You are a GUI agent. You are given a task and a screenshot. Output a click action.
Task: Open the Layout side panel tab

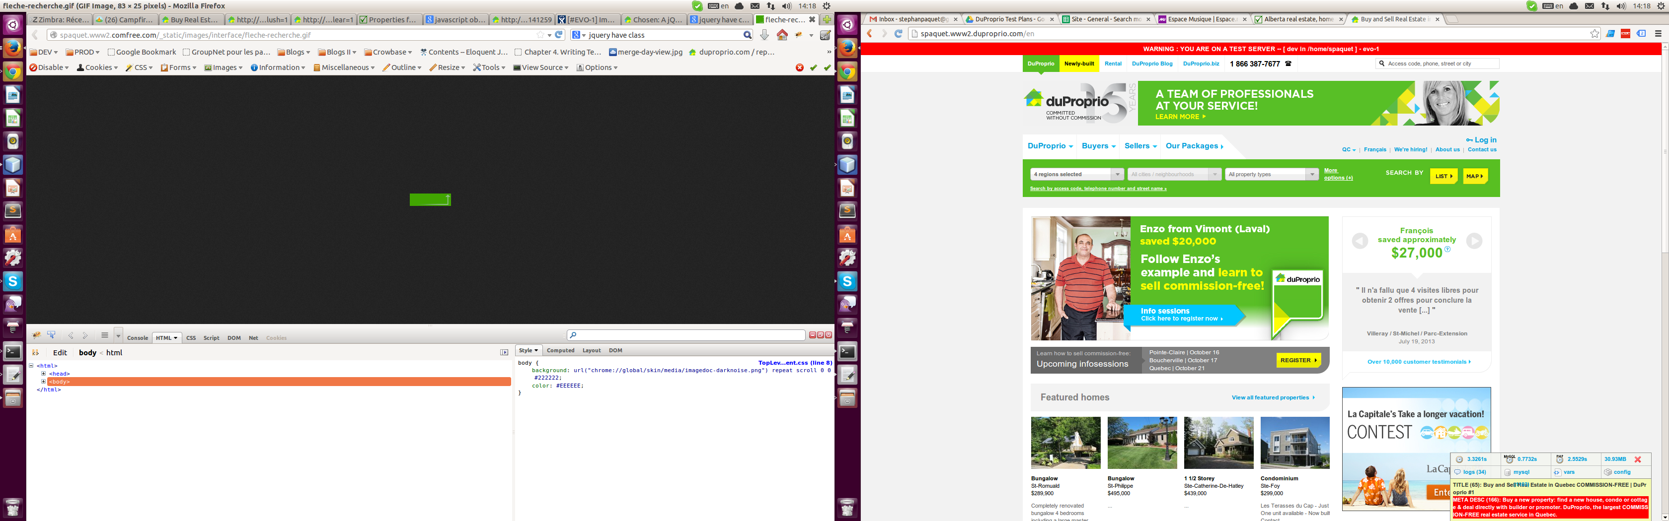pyautogui.click(x=592, y=350)
